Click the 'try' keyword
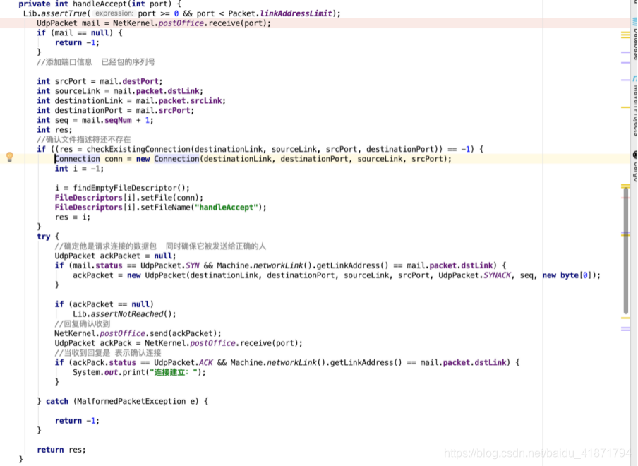638x466 pixels. pyautogui.click(x=44, y=237)
